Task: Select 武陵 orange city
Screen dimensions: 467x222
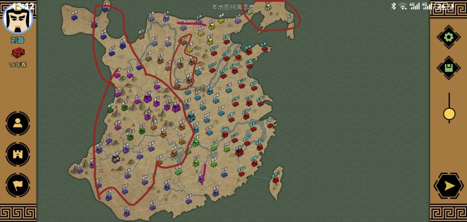Action: tap(160, 163)
